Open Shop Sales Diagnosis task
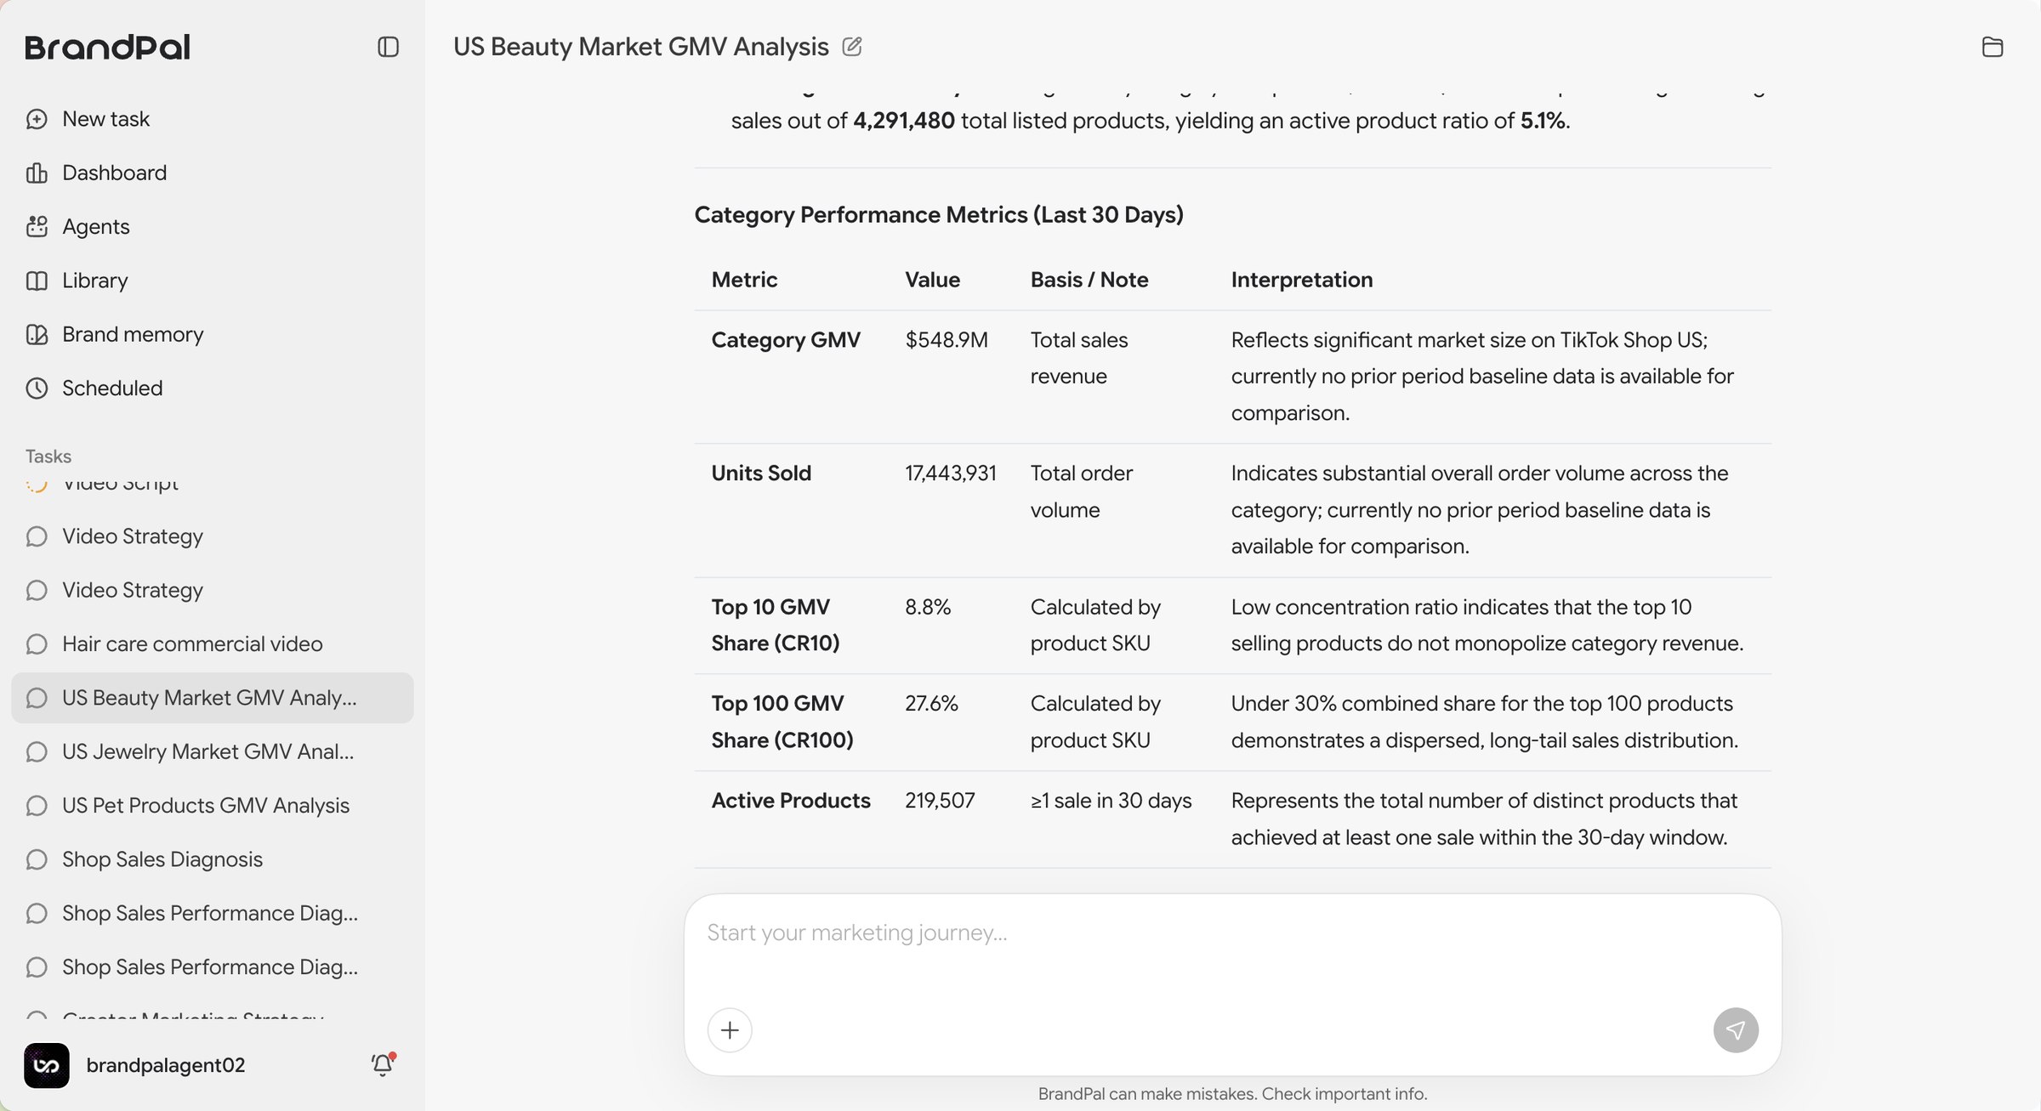 (x=213, y=859)
